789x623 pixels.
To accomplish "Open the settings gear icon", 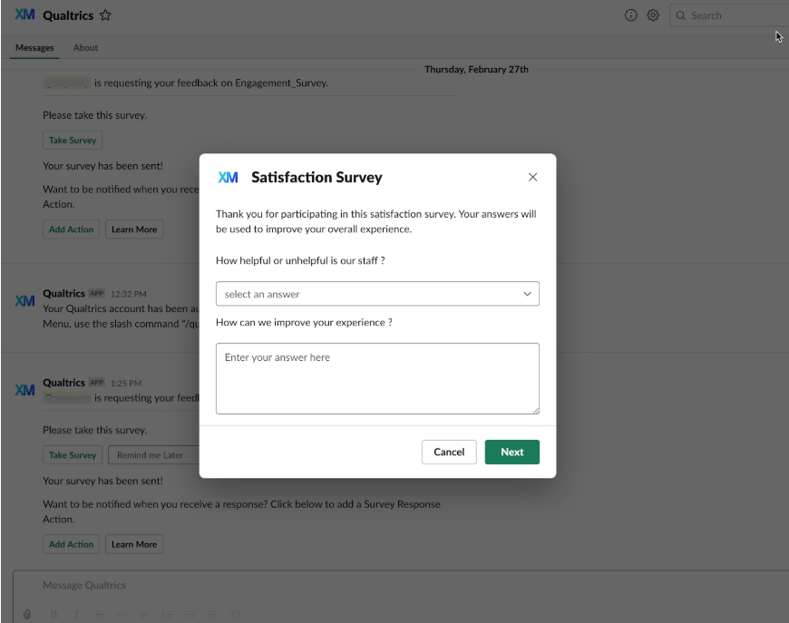I will [x=653, y=15].
